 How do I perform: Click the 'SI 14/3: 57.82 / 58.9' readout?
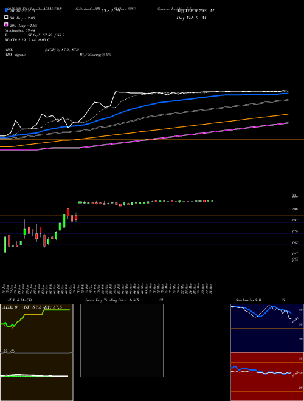(x=46, y=35)
